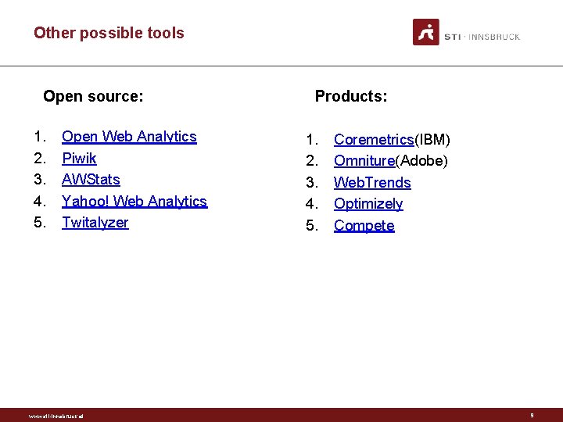The image size is (563, 422).
Task: Click the STI INNSBRUCK text in header
Action: (482, 37)
